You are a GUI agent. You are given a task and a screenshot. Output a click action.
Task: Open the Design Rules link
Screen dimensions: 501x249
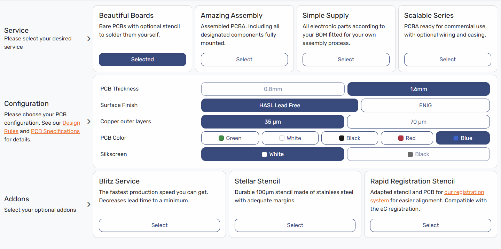(71, 123)
